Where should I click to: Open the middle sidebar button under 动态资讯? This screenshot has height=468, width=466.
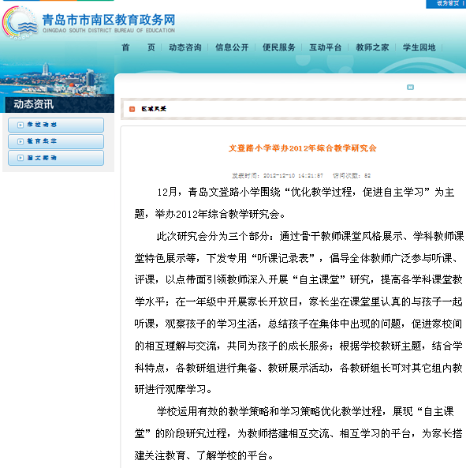[x=56, y=141]
